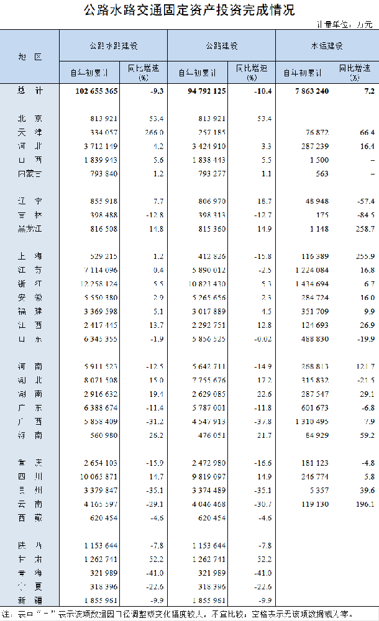Click the 北京 row label
The image size is (379, 621).
(30, 119)
